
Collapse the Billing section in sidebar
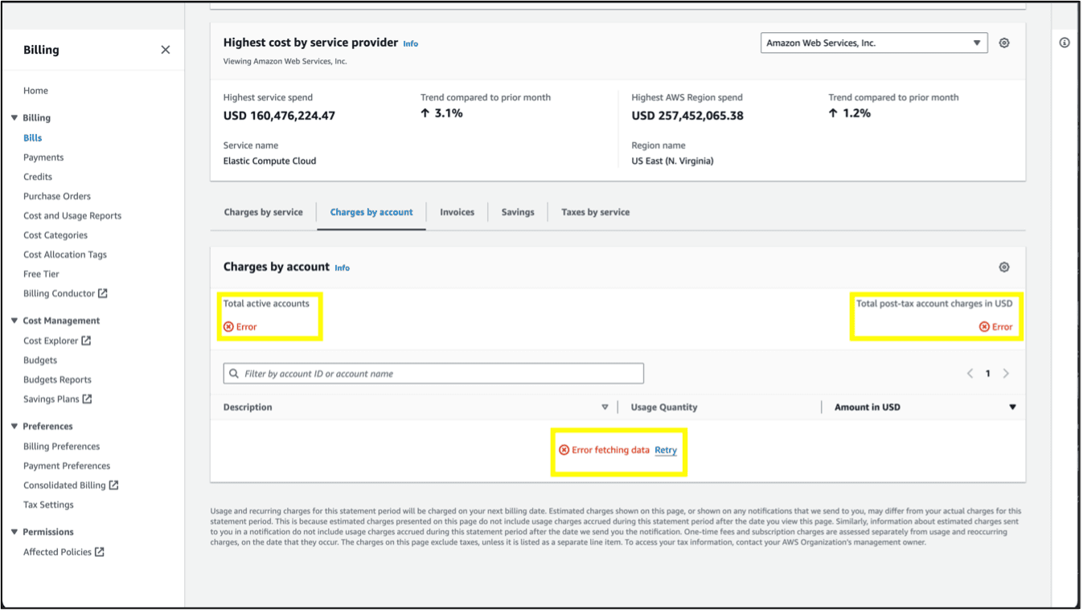[x=14, y=118]
